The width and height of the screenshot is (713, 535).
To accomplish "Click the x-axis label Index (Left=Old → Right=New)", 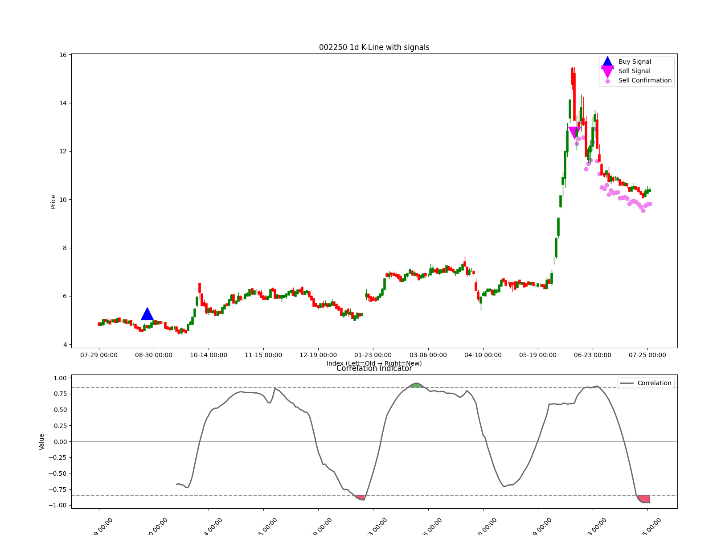I will 374,363.
